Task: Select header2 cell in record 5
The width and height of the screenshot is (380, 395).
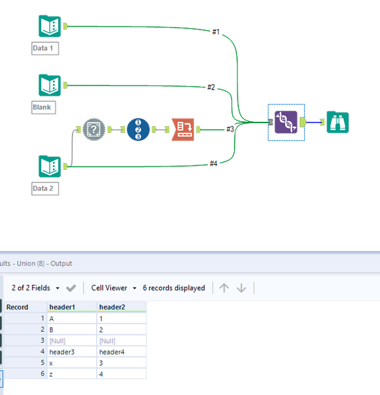Action: (x=121, y=363)
